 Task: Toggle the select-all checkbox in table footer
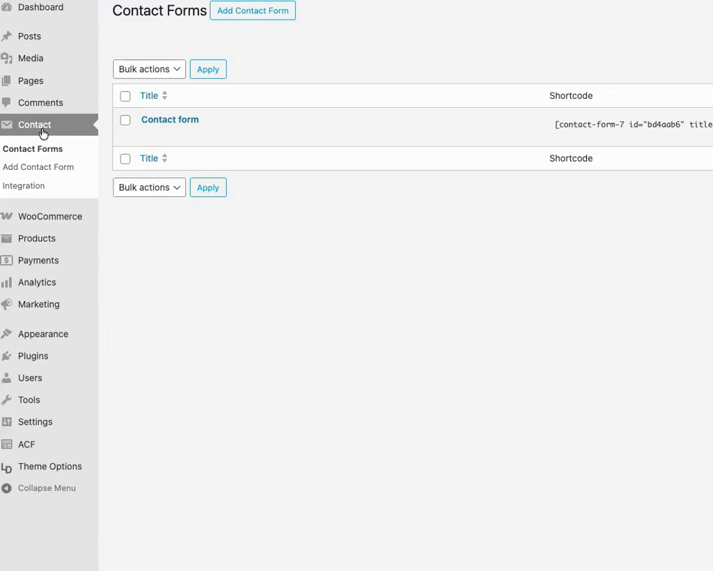[x=125, y=159]
